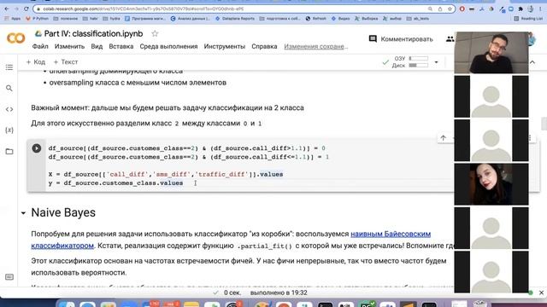The height and width of the screenshot is (307, 547).
Task: Bookmark this page with the address bar star
Action: pos(450,9)
